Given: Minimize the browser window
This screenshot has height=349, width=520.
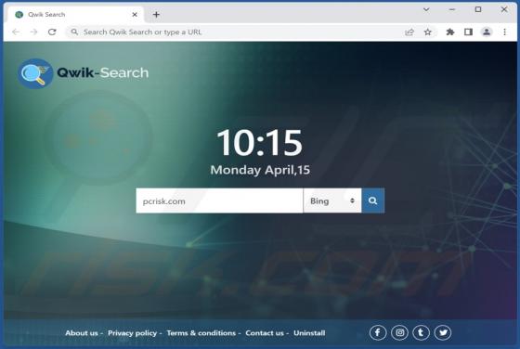Looking at the screenshot, I should [452, 9].
